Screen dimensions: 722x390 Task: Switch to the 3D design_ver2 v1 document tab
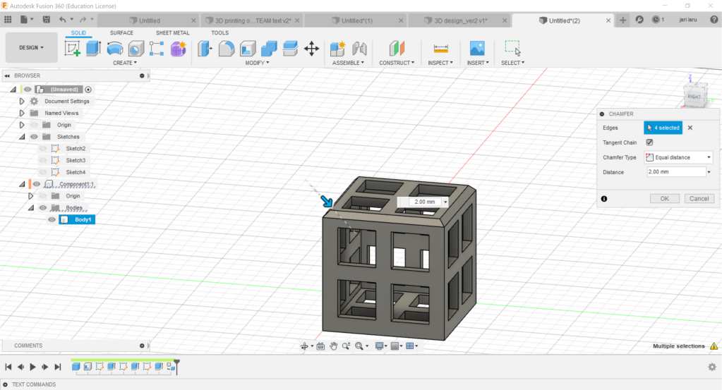point(459,20)
